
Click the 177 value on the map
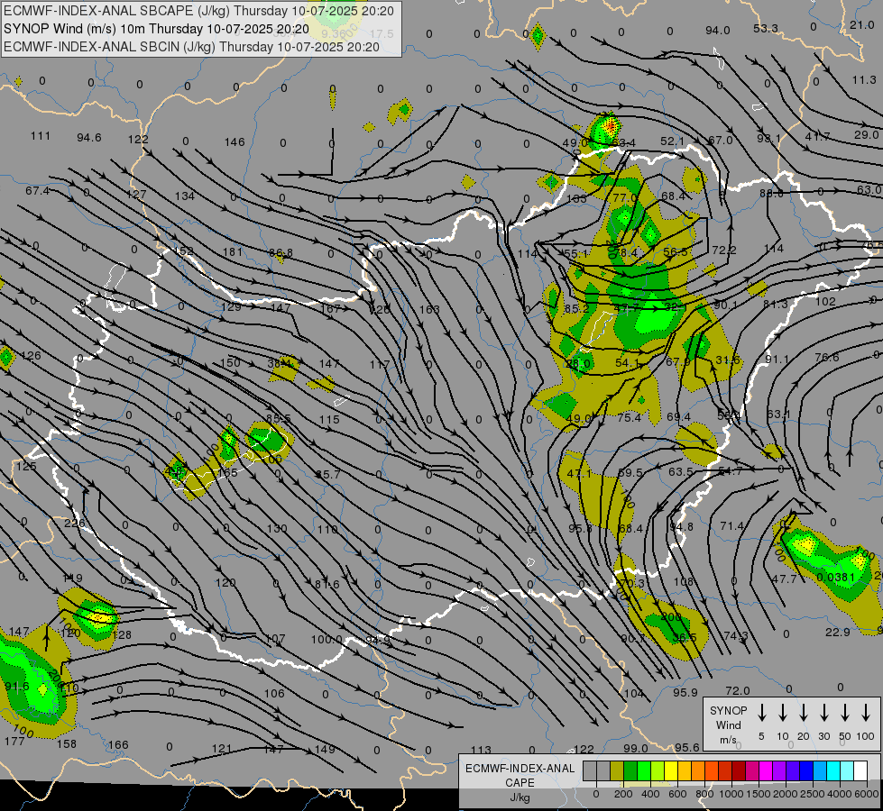(14, 742)
